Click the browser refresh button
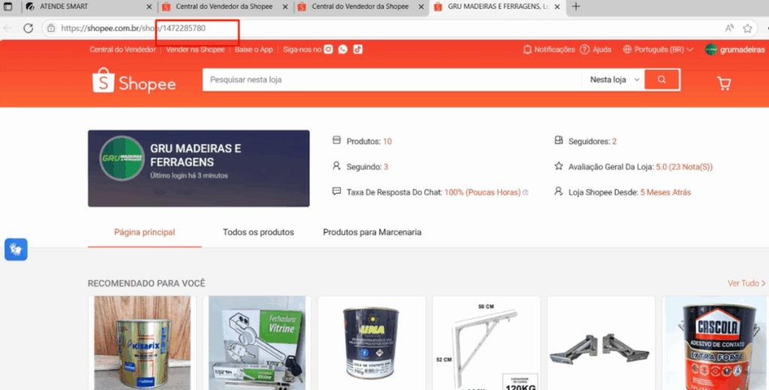 point(29,28)
